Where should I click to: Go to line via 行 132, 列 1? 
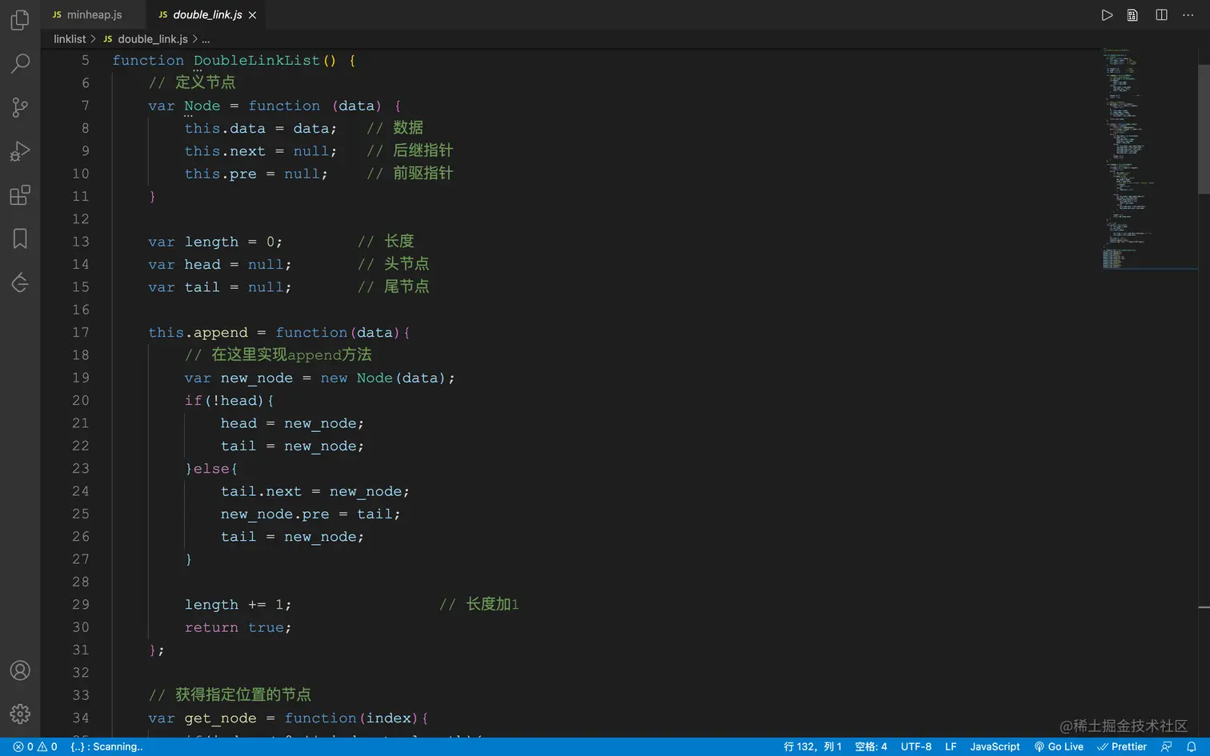click(812, 746)
